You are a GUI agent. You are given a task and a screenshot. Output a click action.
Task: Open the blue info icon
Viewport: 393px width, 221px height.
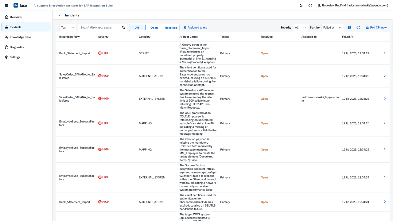pyautogui.click(x=349, y=28)
